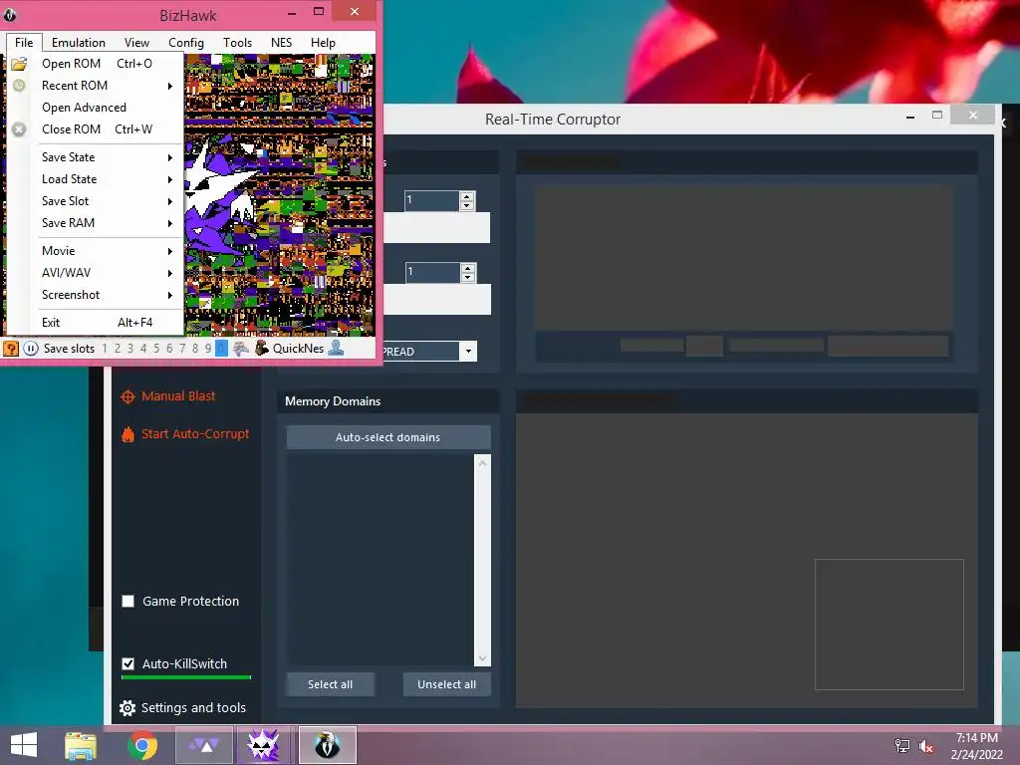Open the Emulation menu

point(78,42)
